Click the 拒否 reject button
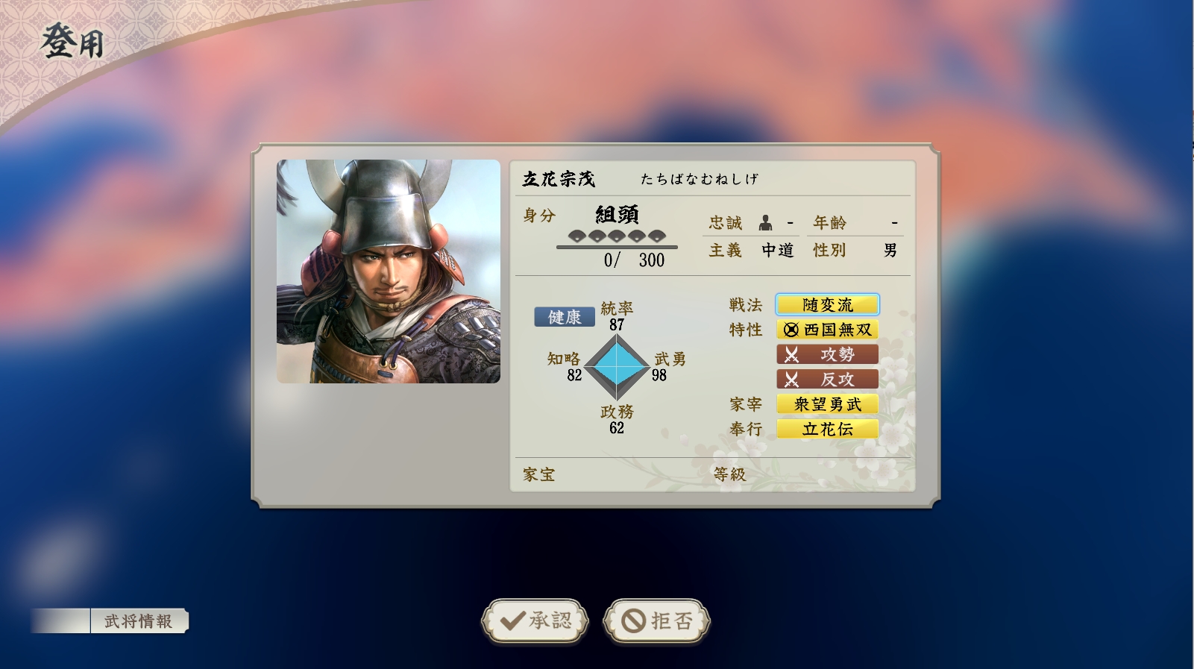 click(656, 621)
